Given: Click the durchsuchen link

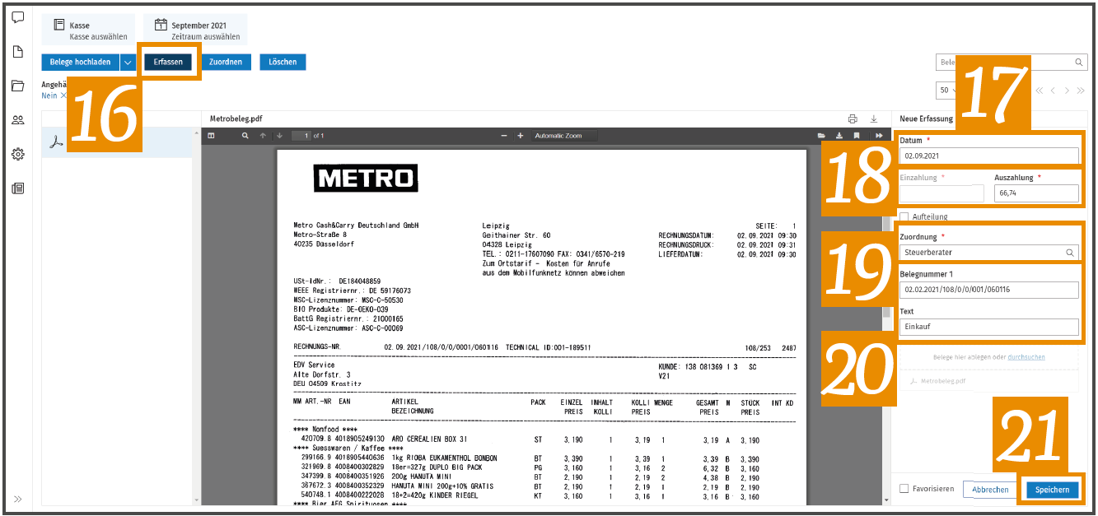Looking at the screenshot, I should click(1026, 358).
